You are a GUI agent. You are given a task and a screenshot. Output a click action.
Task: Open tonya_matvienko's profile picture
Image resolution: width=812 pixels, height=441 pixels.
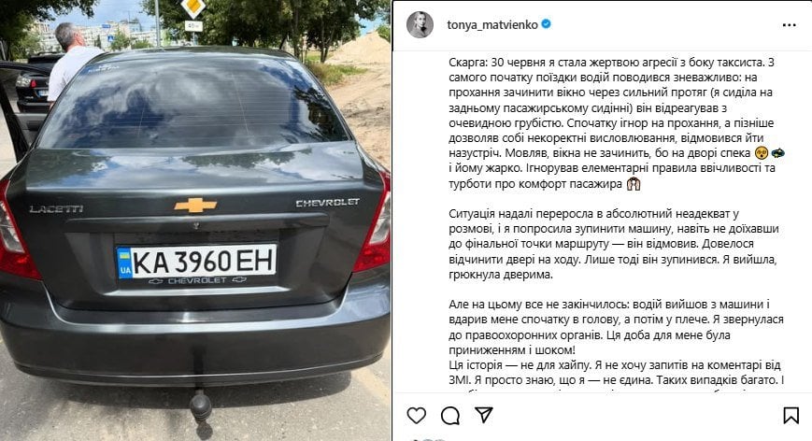tap(420, 24)
